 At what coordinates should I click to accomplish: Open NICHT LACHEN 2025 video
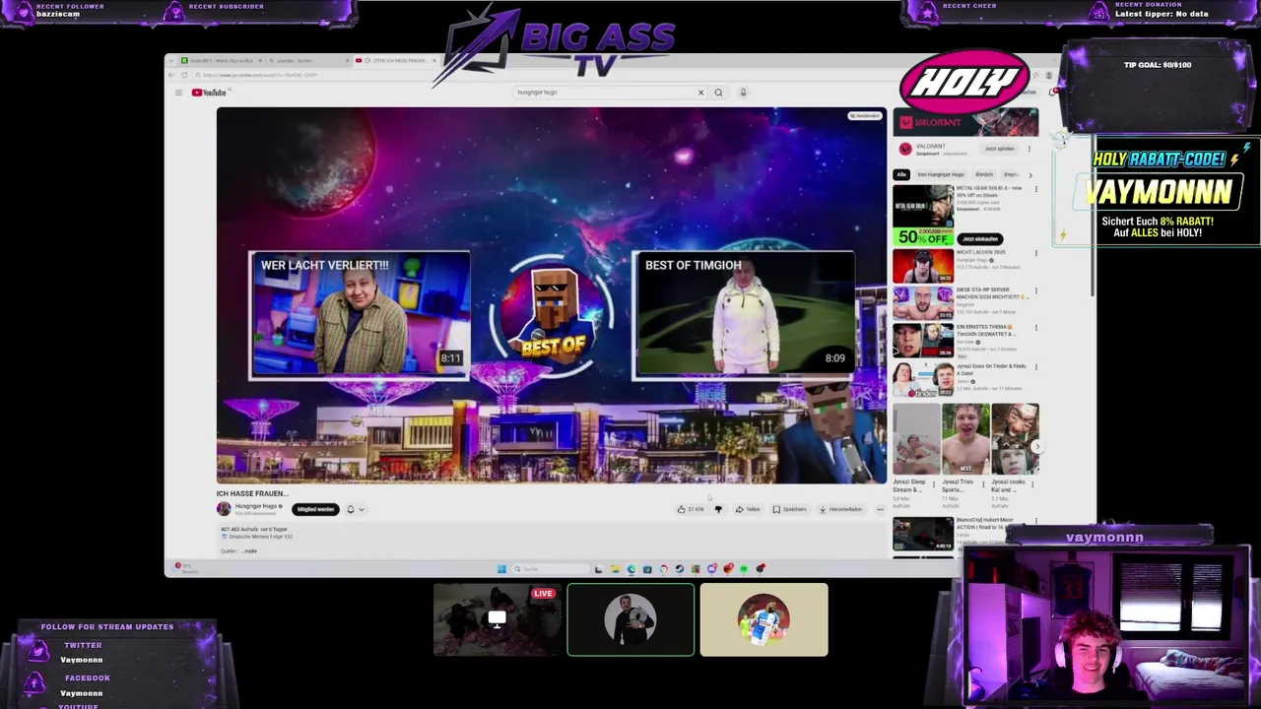pyautogui.click(x=923, y=266)
